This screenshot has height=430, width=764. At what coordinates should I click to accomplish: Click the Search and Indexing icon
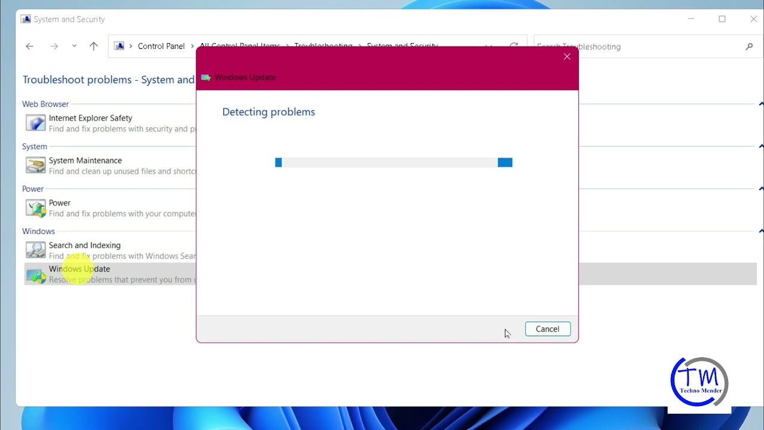(35, 250)
